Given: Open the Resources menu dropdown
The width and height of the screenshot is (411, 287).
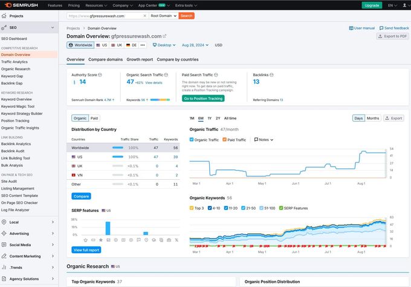Looking at the screenshot, I should pyautogui.click(x=96, y=5).
